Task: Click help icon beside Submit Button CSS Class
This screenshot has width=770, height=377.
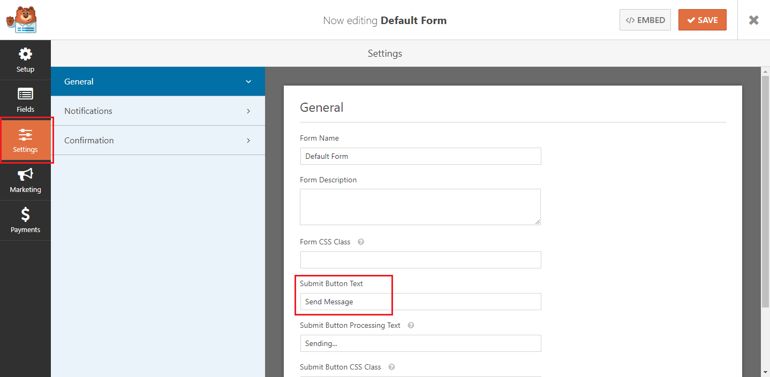Action: point(391,367)
